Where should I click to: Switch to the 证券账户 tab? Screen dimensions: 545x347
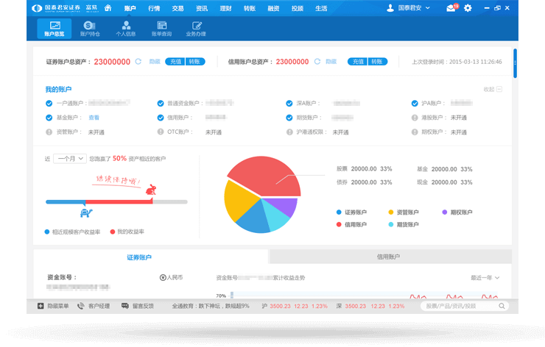(x=151, y=257)
